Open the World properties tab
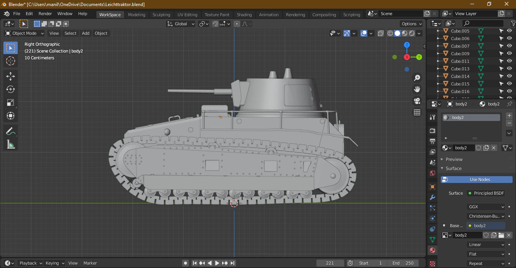 click(x=433, y=173)
